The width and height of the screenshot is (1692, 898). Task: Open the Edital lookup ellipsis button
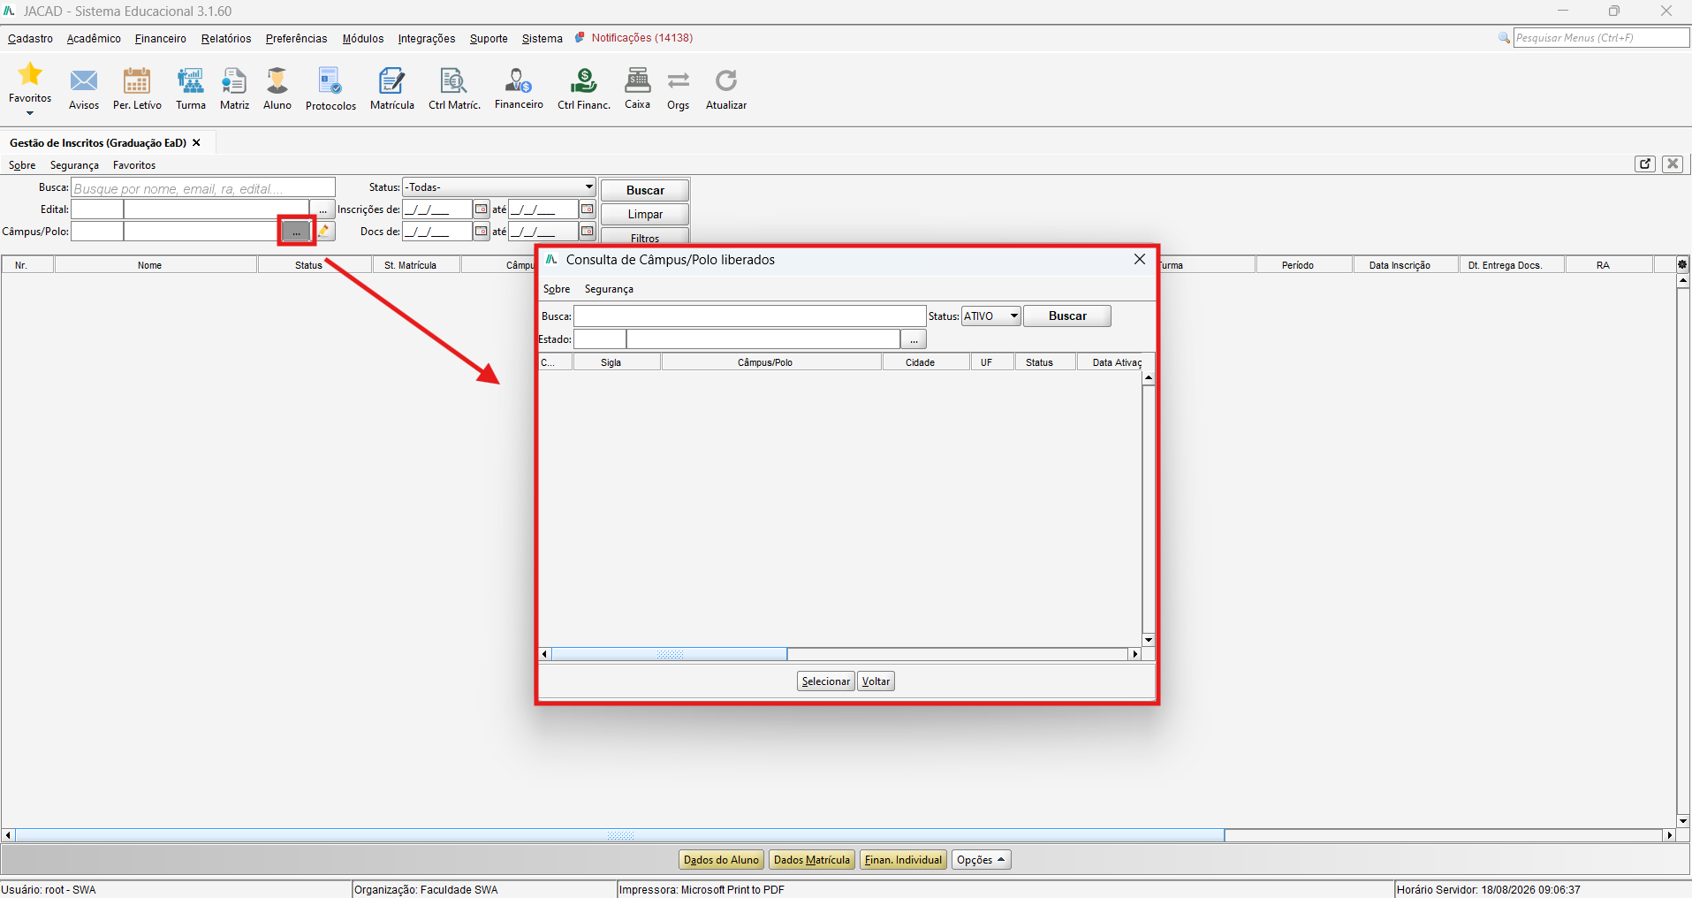click(x=322, y=209)
